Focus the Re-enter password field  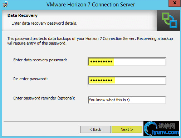coord(127,81)
